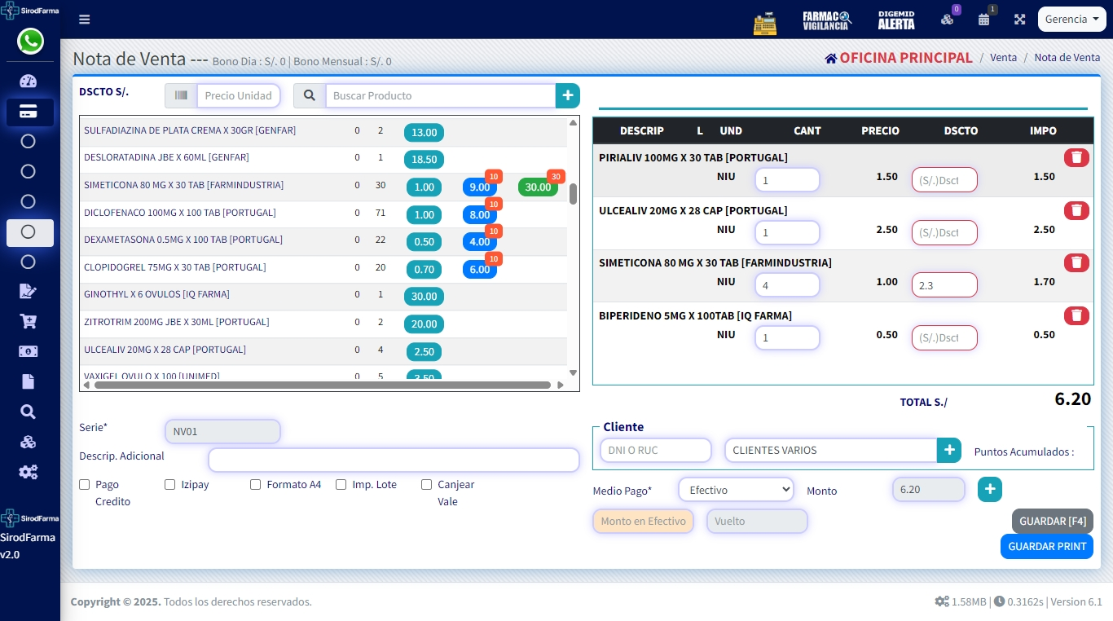This screenshot has height=621, width=1113.
Task: Delete the Pirialiv 100mg row with trash icon
Action: click(1076, 157)
